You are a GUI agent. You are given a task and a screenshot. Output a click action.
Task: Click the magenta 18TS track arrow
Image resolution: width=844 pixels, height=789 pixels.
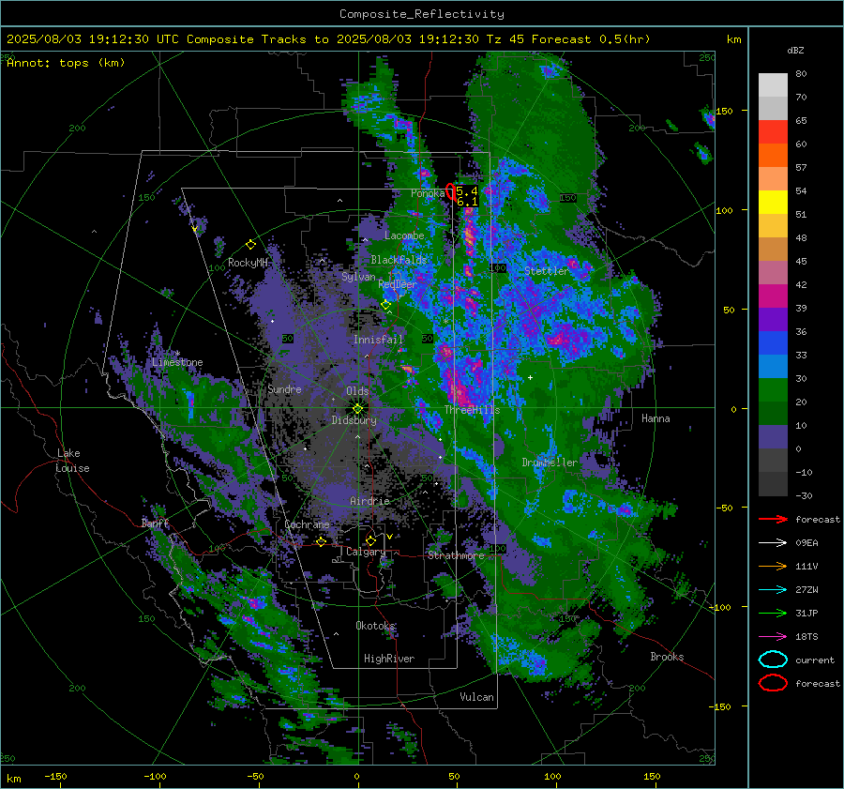(x=773, y=637)
